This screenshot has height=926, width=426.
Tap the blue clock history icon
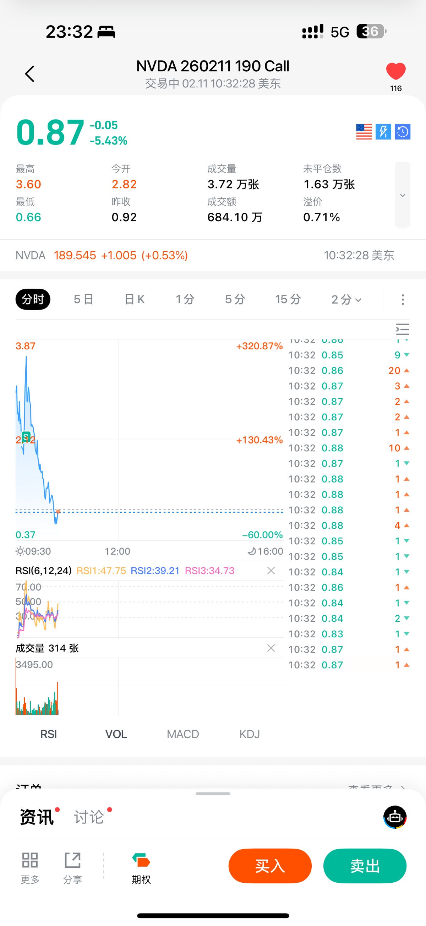tap(403, 132)
